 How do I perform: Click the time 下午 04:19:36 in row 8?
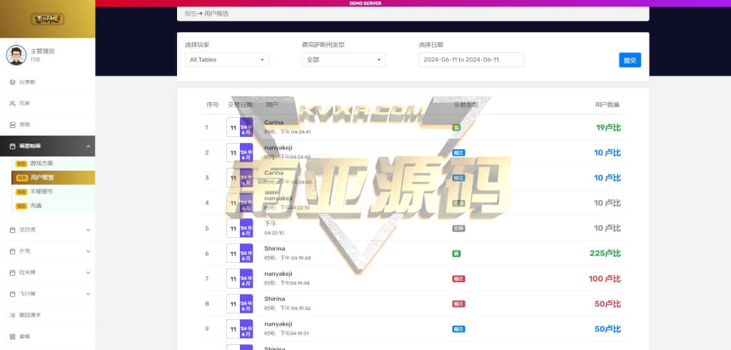(x=295, y=309)
